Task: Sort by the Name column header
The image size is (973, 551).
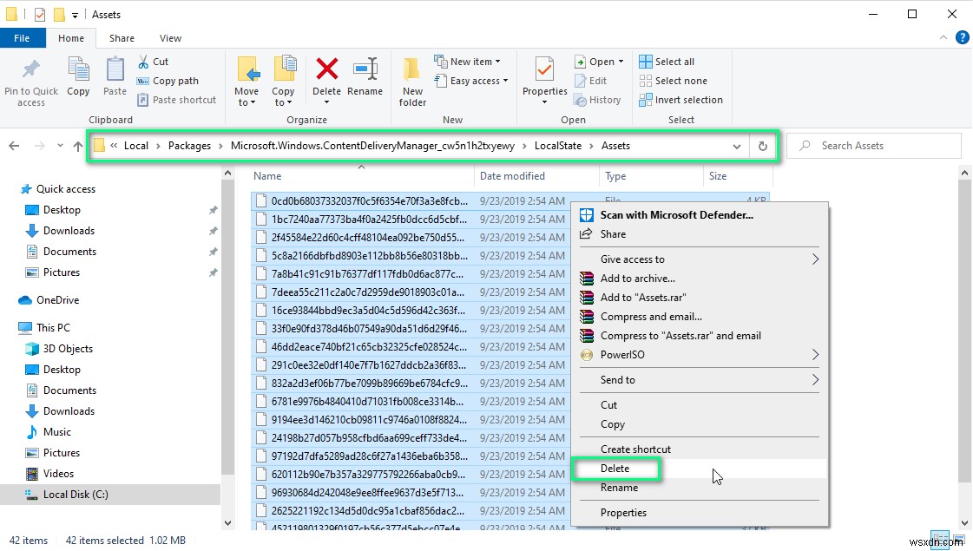Action: (362, 176)
